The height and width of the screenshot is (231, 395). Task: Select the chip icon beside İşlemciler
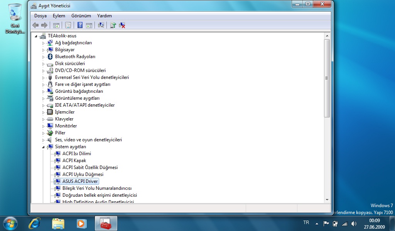50,112
